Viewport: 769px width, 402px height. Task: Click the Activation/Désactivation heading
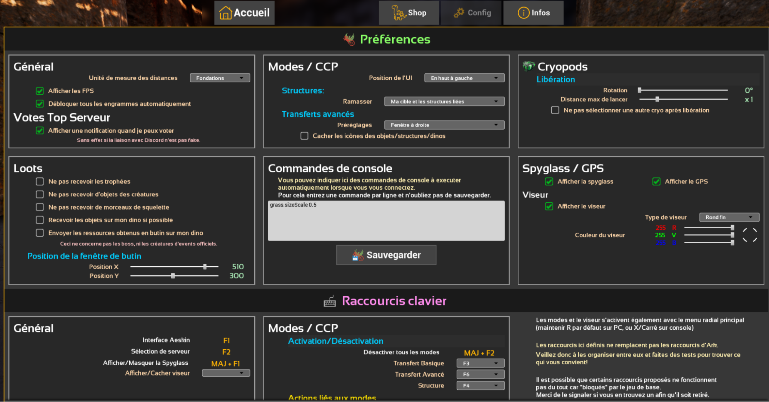coord(335,341)
